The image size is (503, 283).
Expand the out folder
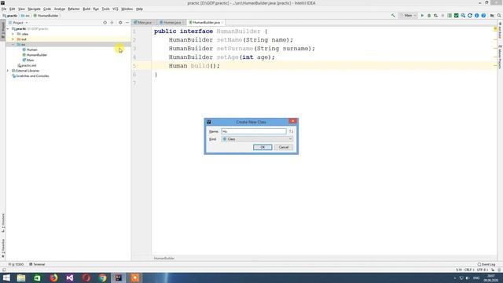pos(13,39)
